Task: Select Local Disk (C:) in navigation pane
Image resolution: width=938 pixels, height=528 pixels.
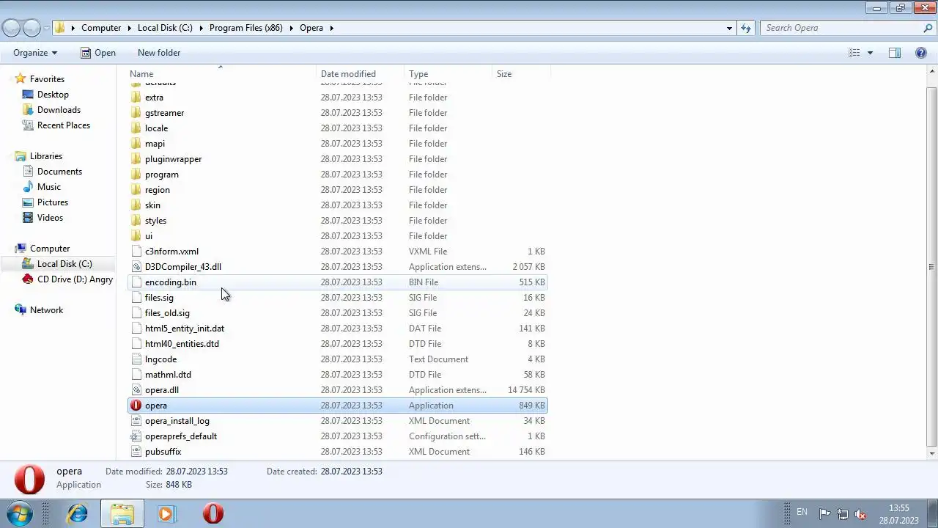Action: [64, 264]
